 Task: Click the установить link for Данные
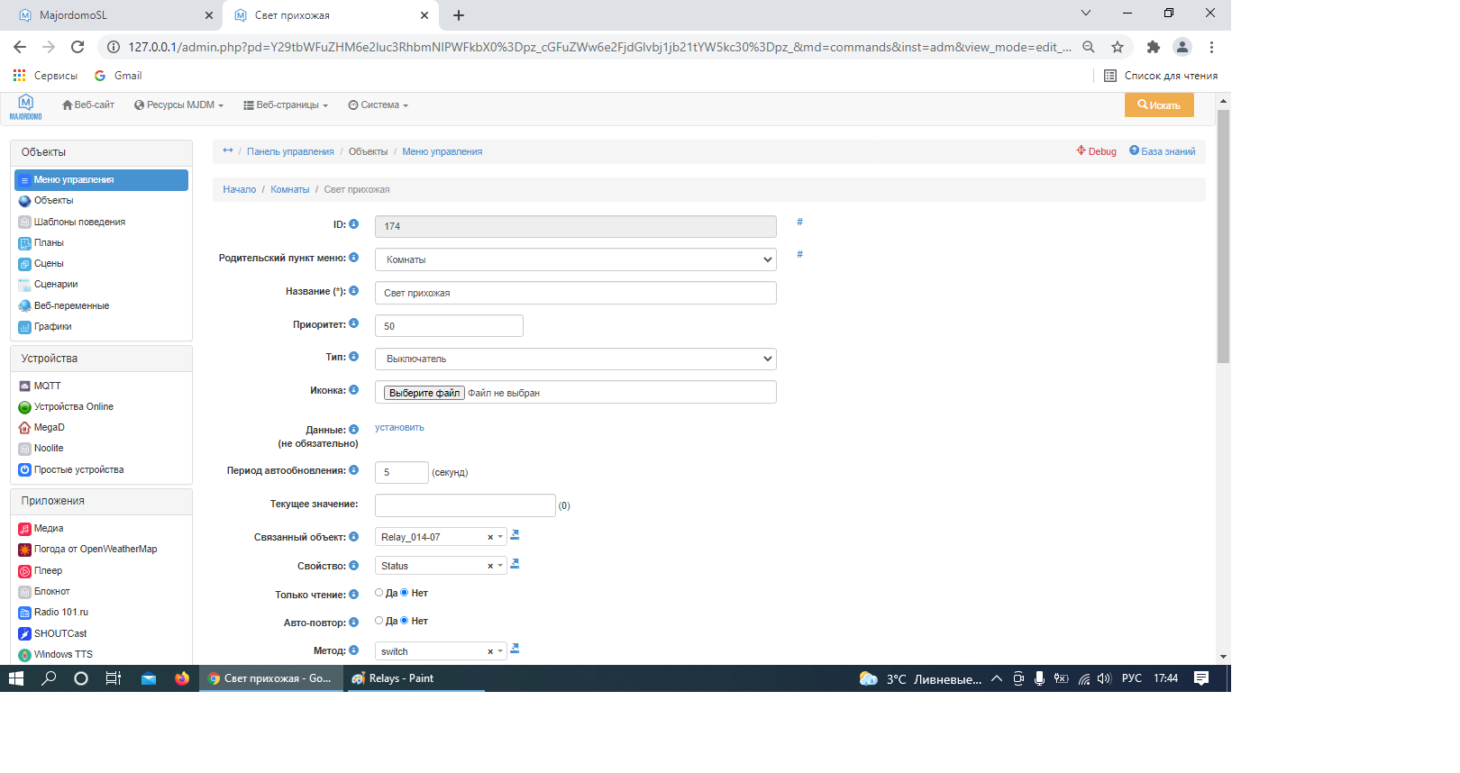(x=399, y=428)
